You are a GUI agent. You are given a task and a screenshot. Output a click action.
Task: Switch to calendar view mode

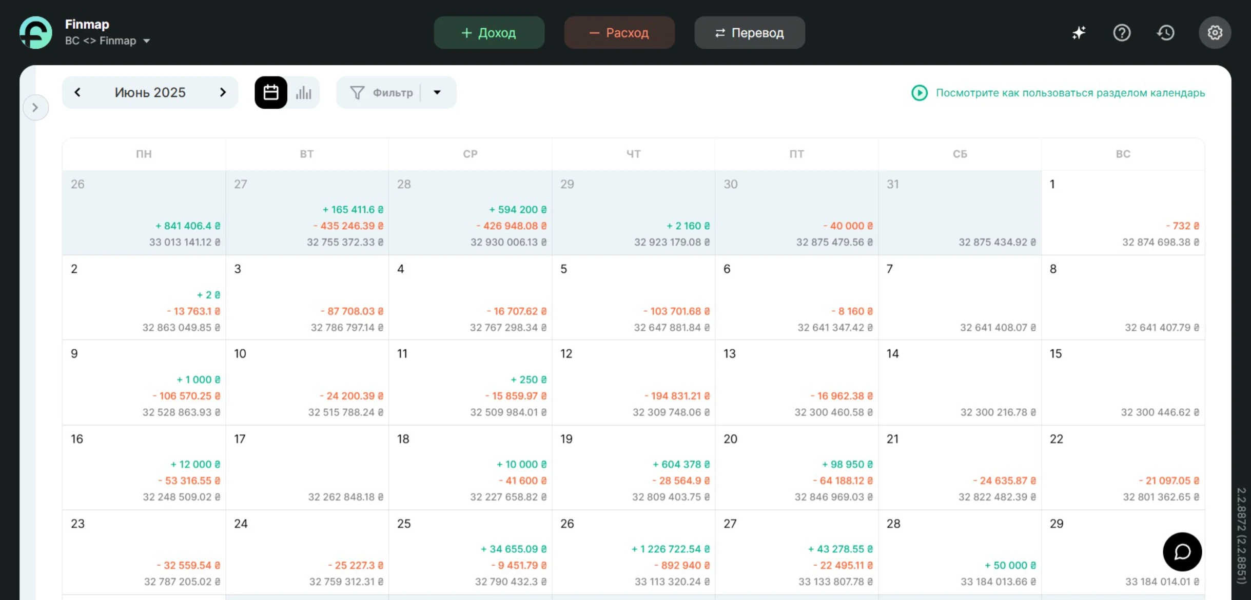coord(271,92)
